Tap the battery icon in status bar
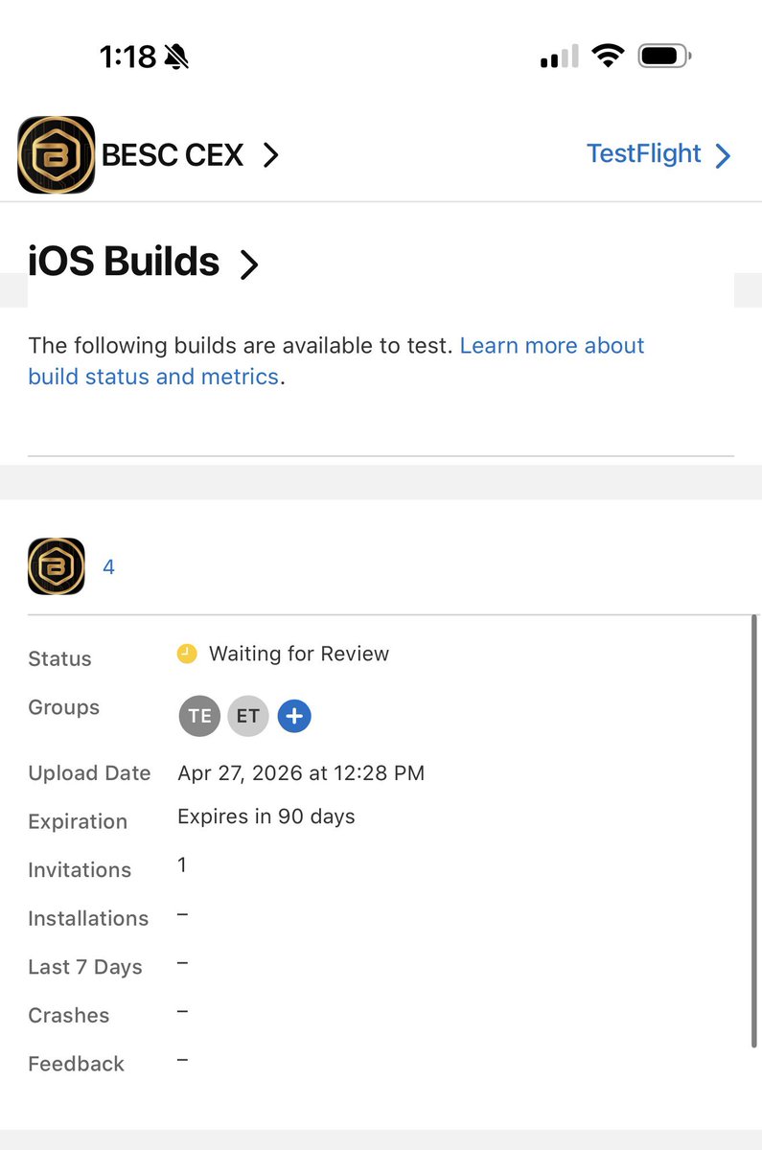The image size is (762, 1150). [665, 57]
